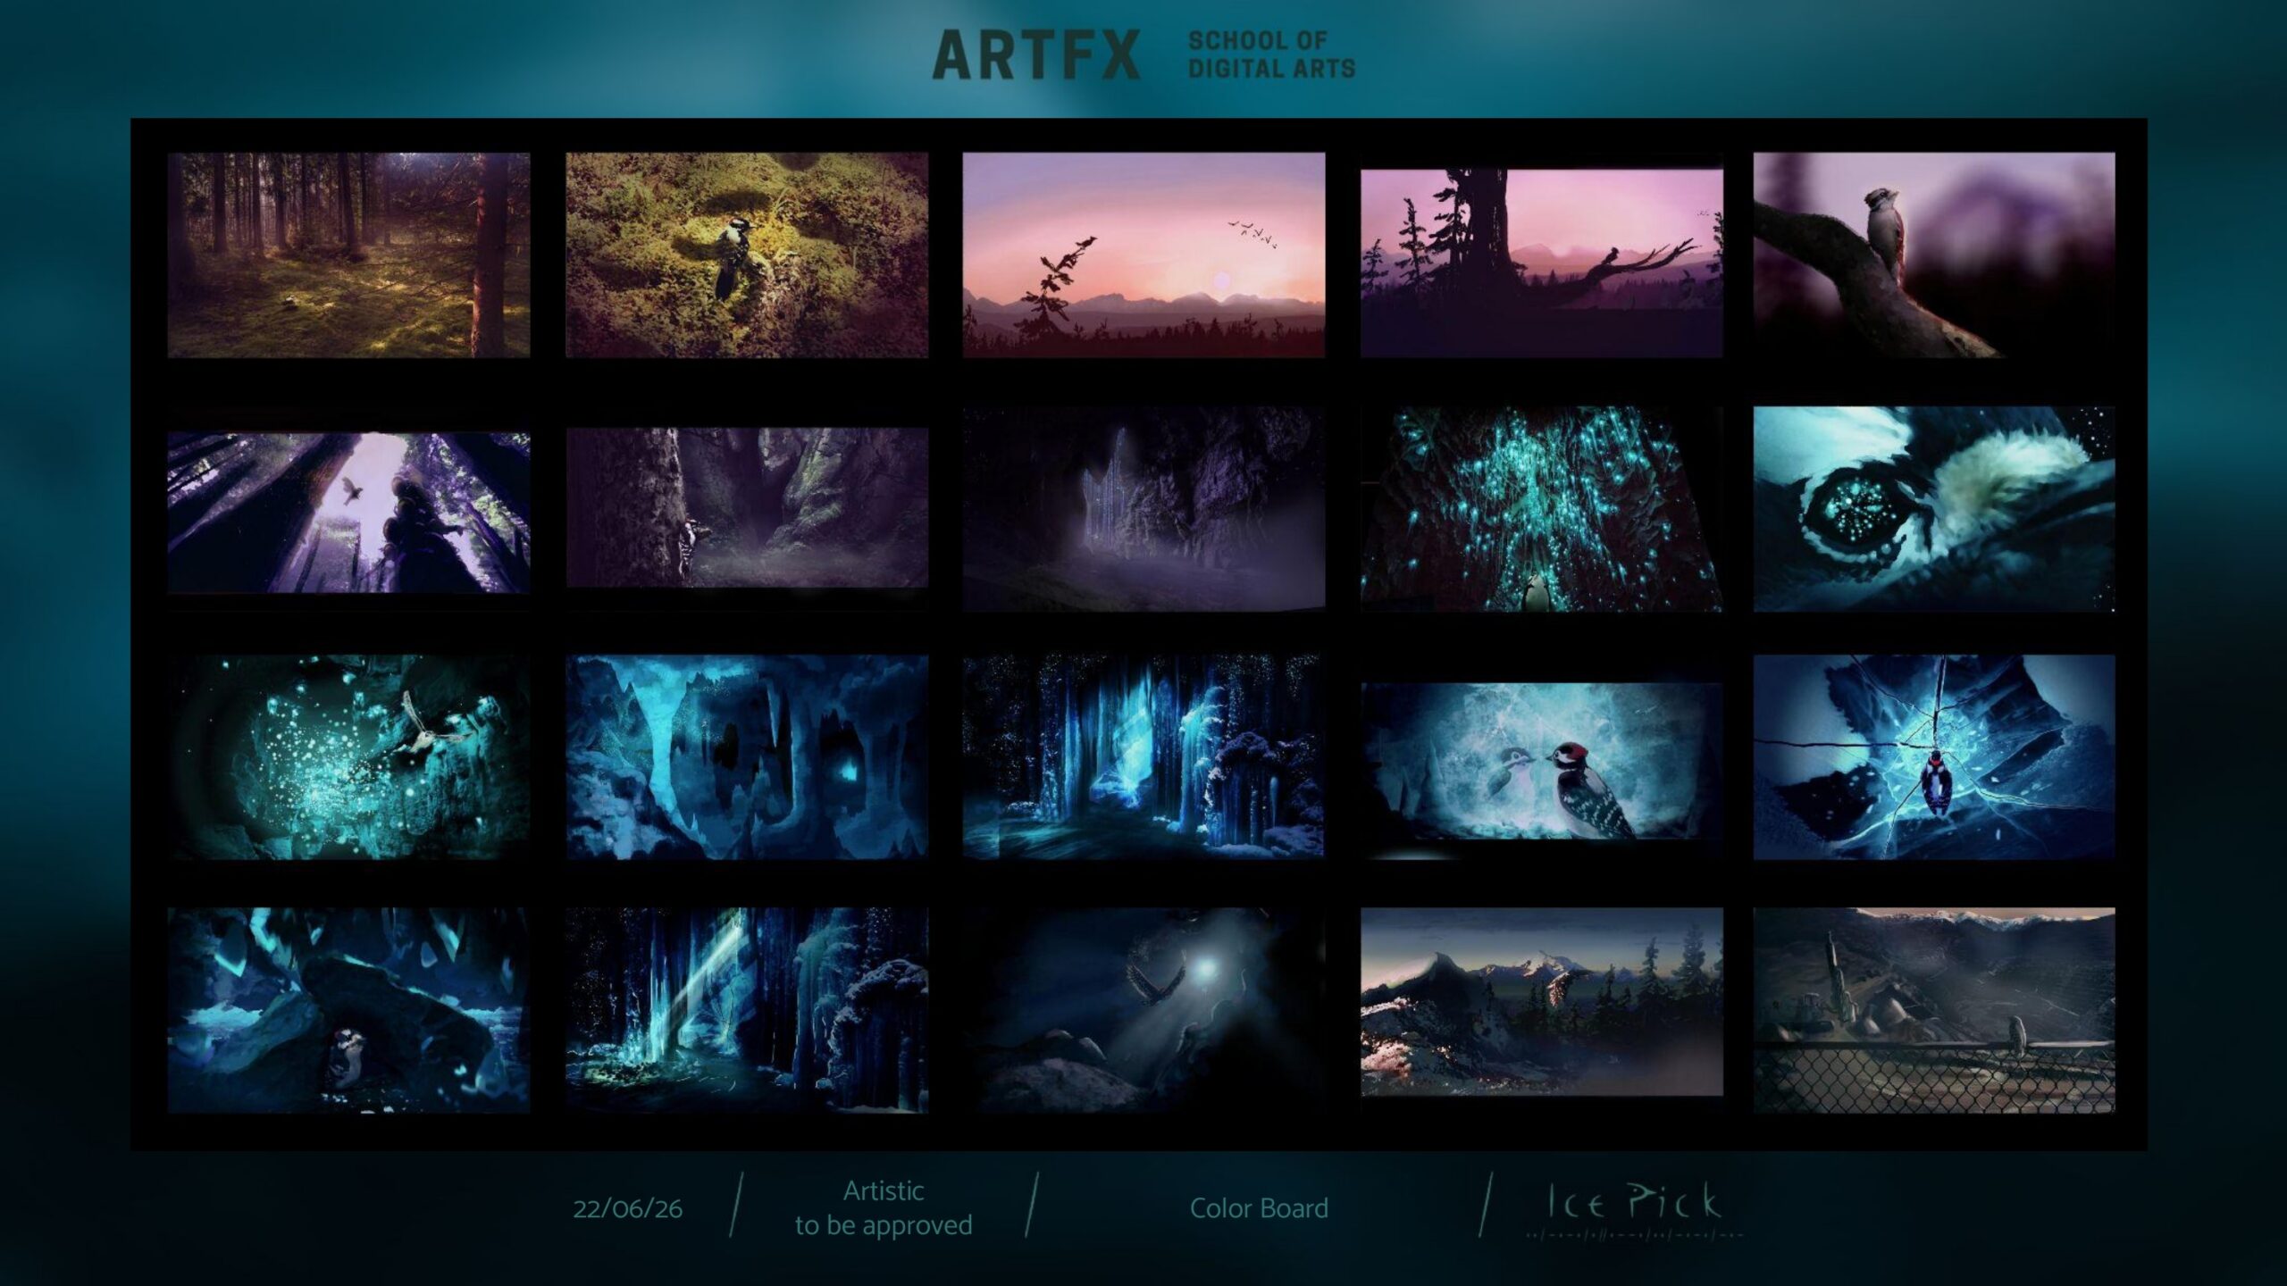This screenshot has width=2287, height=1286.
Task: Open the upward view of purple canopy thumbnail
Action: (x=348, y=513)
